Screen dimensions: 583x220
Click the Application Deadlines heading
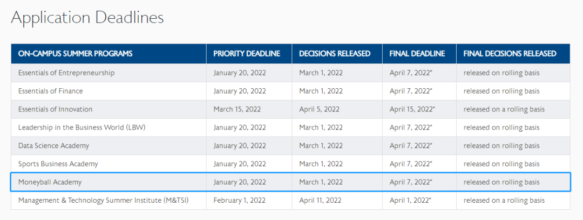coord(87,17)
